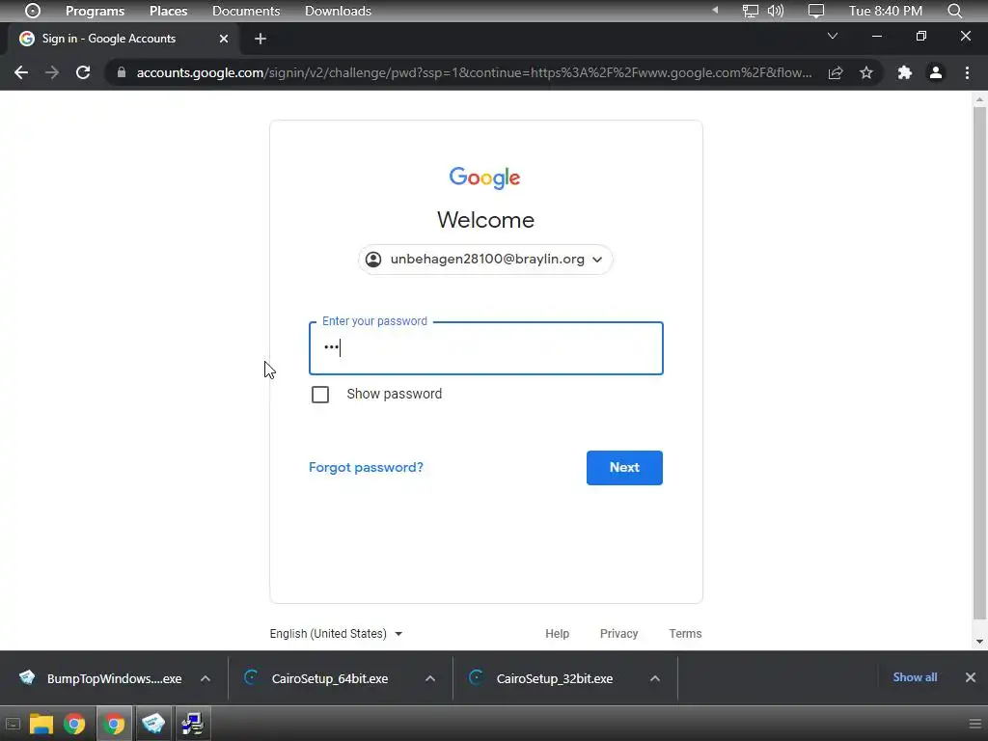This screenshot has height=741, width=988.
Task: Open the Chrome three-dot menu
Action: [967, 72]
